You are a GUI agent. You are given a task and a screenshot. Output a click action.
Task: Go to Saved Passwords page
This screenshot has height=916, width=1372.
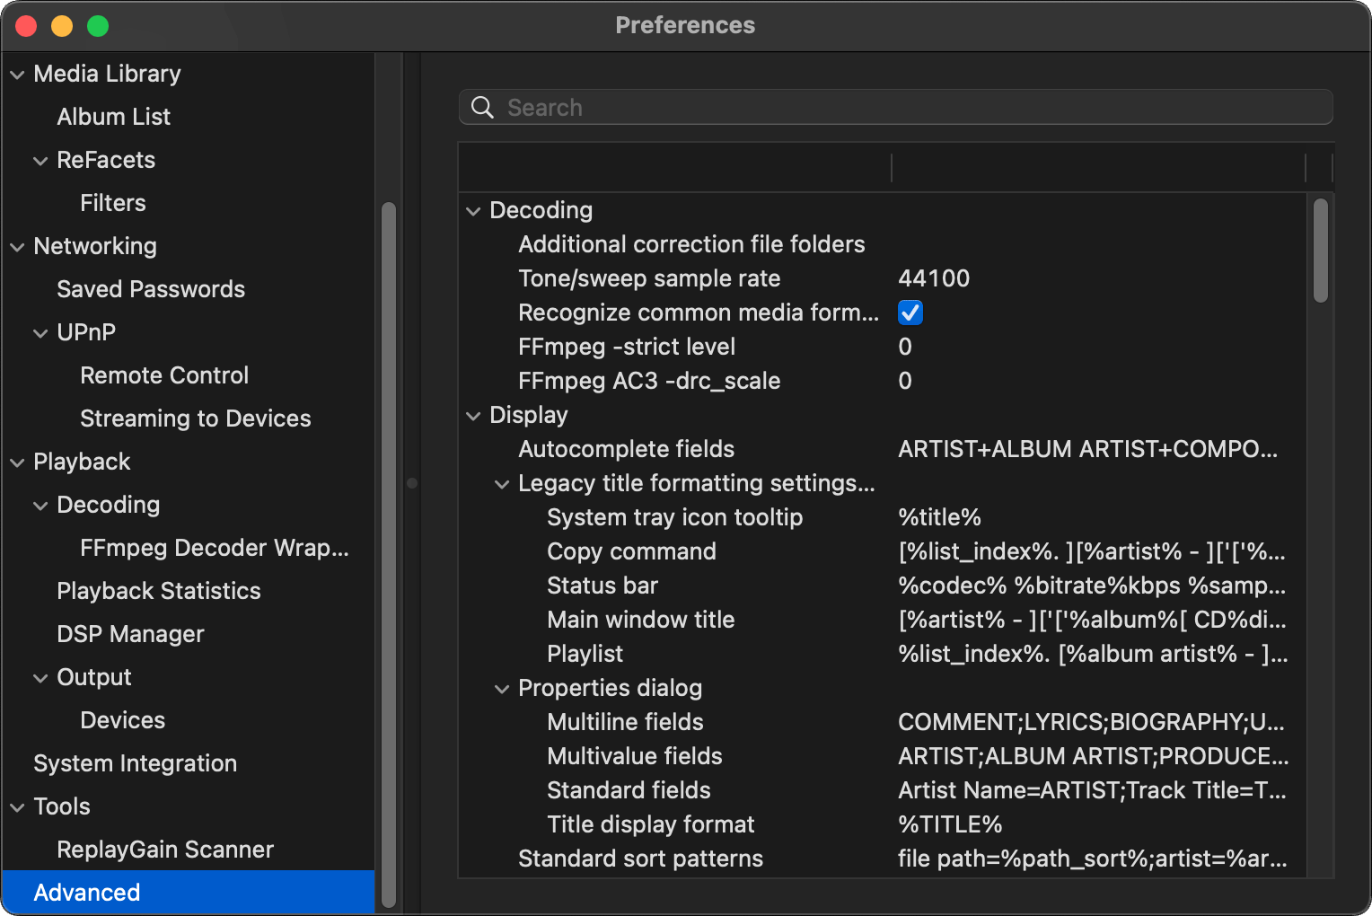click(x=150, y=289)
